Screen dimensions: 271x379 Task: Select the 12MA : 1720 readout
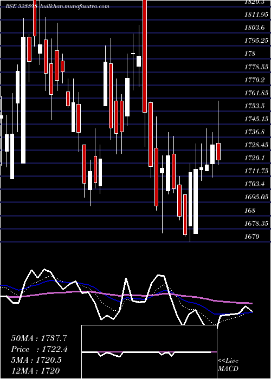[35, 371]
